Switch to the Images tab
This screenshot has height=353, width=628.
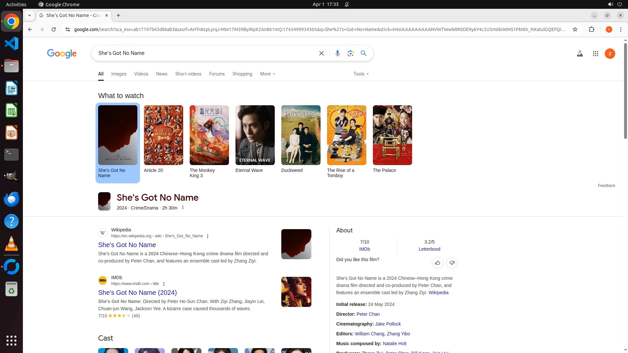118,74
